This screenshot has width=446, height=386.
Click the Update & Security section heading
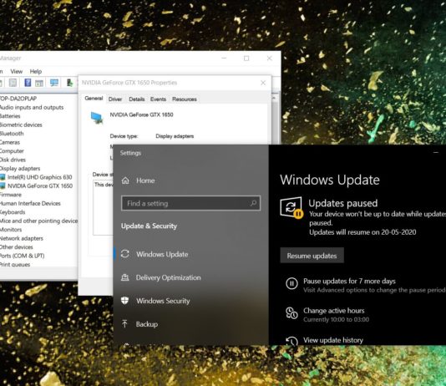(x=149, y=226)
